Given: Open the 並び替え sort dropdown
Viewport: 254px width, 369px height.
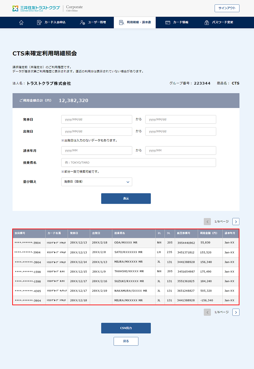Looking at the screenshot, I should coord(97,182).
